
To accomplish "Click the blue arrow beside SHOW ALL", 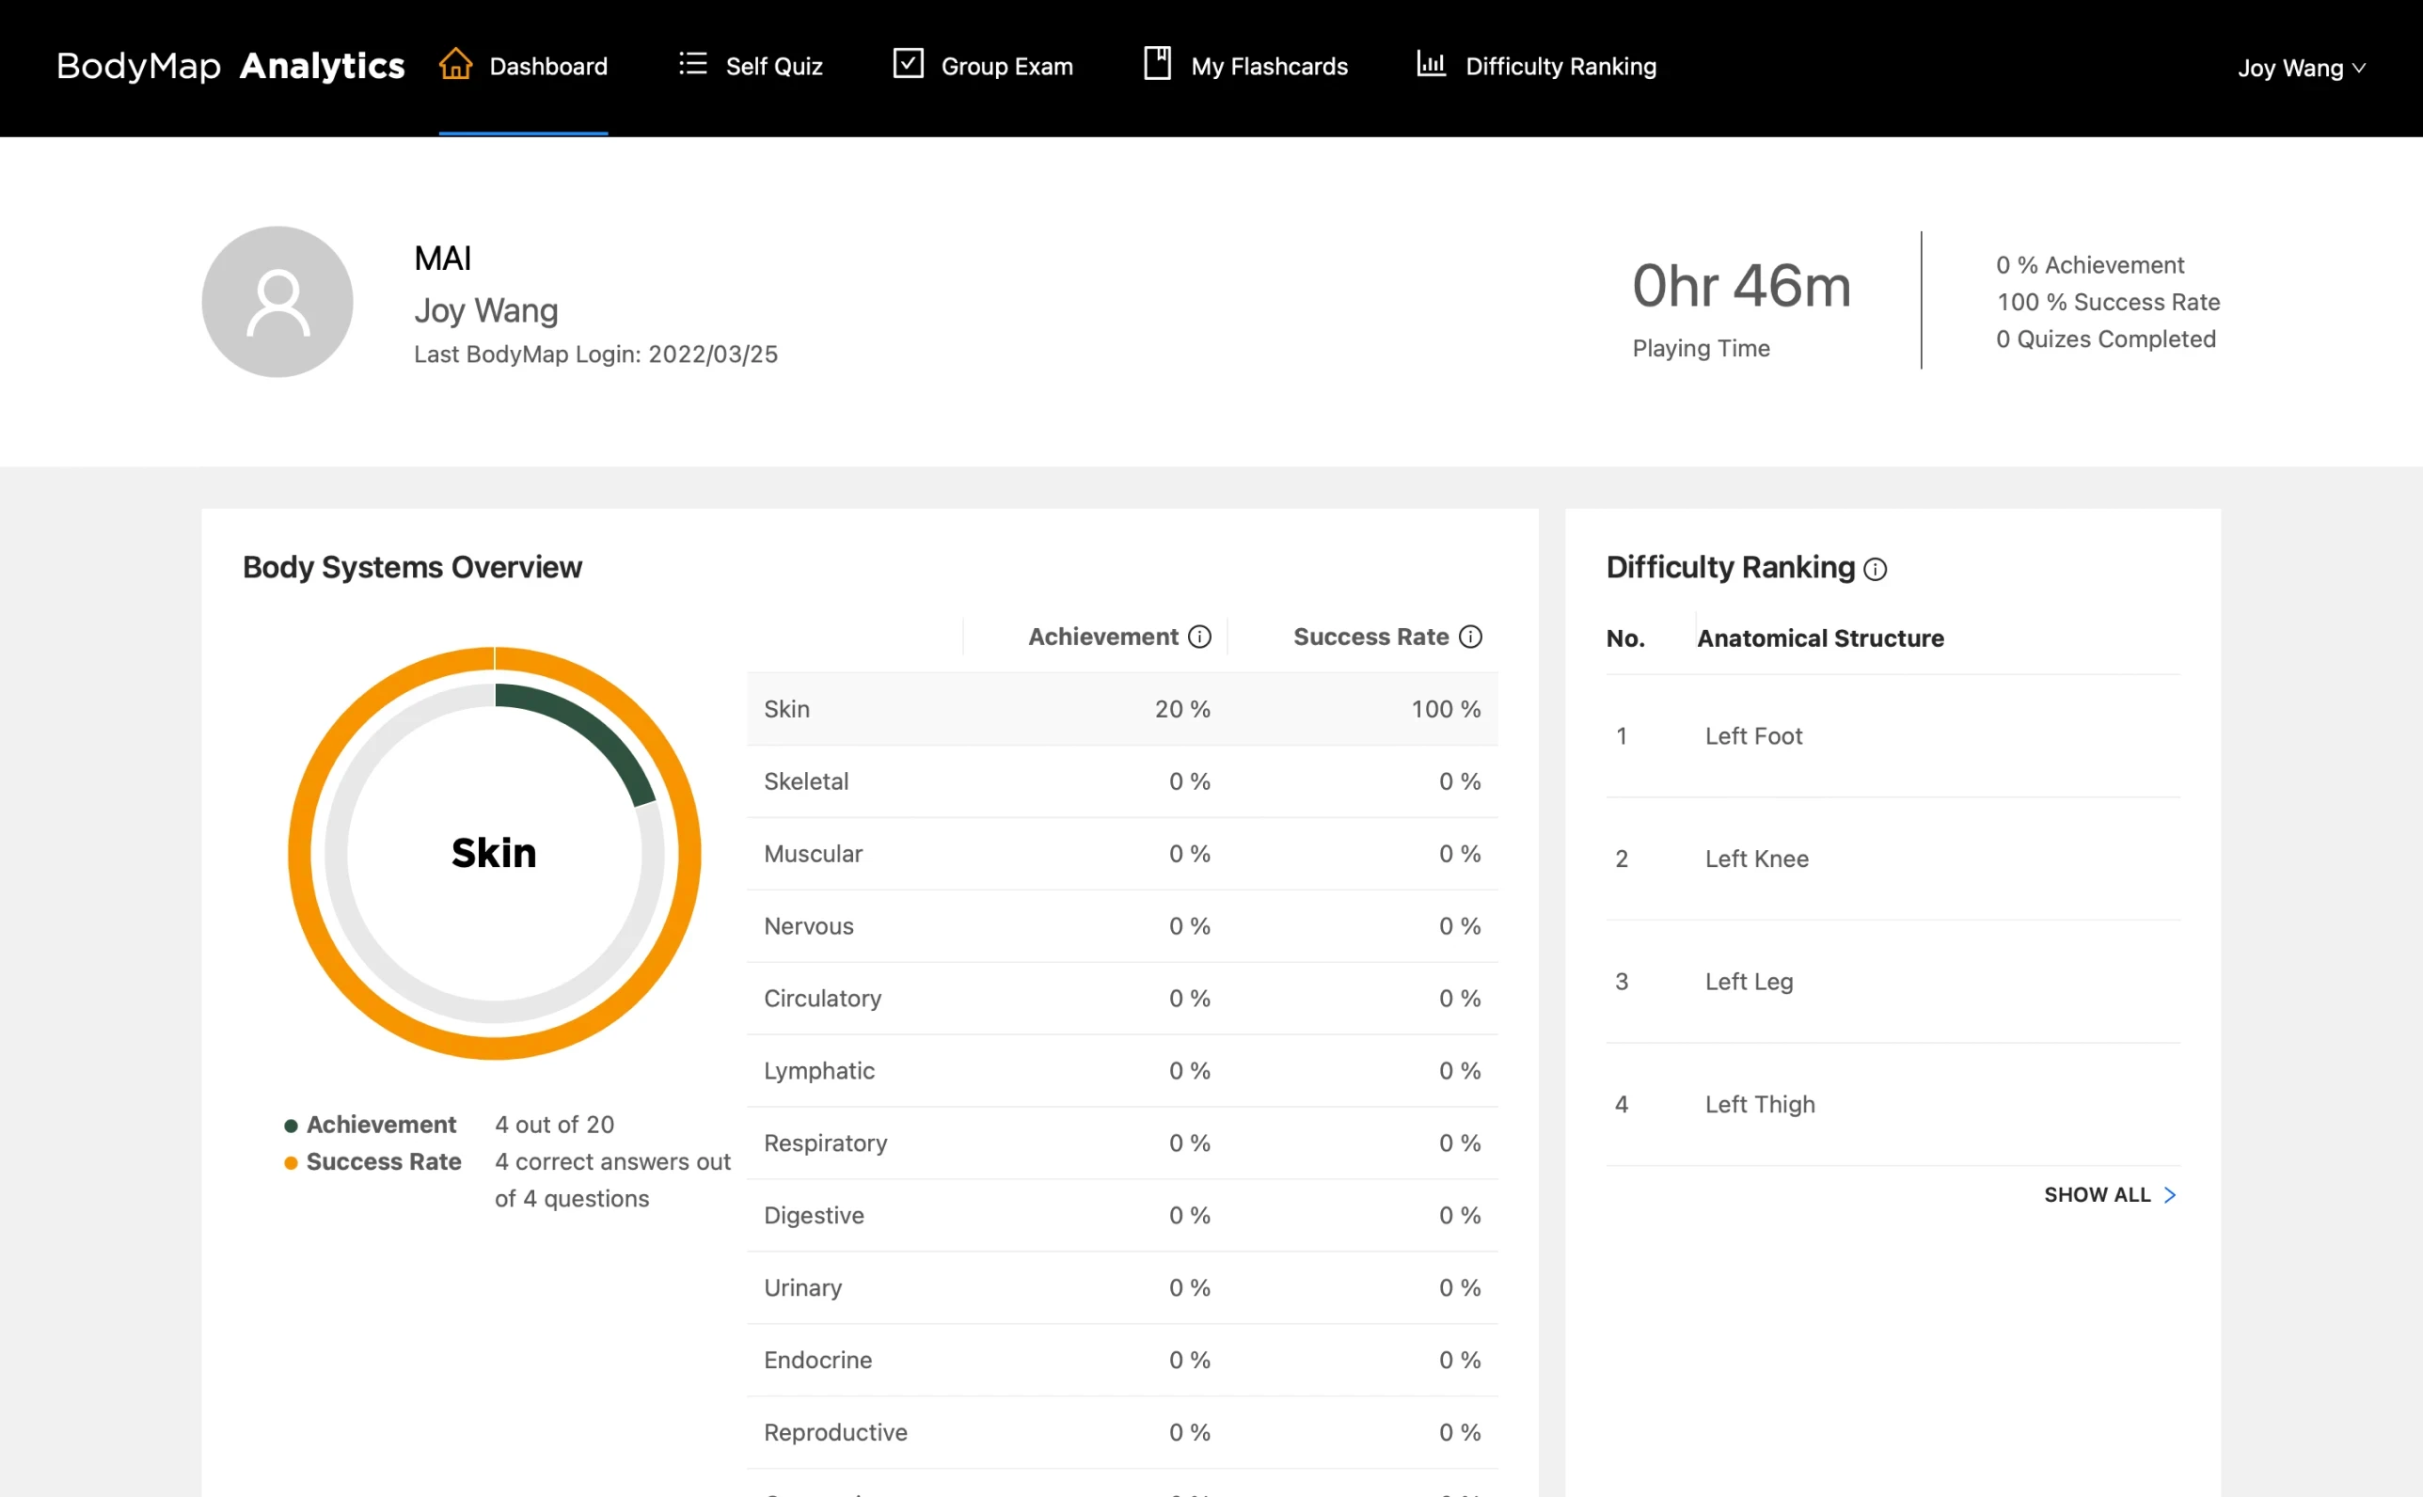I will (2170, 1195).
